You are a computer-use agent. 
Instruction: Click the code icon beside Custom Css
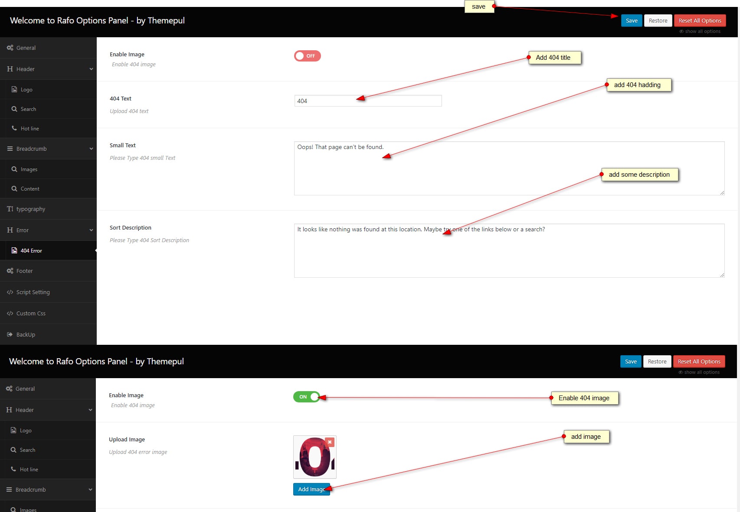[10, 313]
